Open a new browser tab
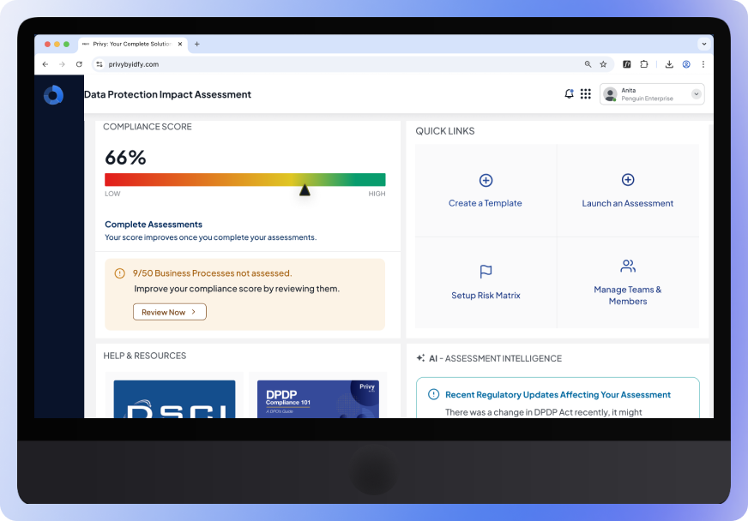This screenshot has height=521, width=748. click(197, 44)
